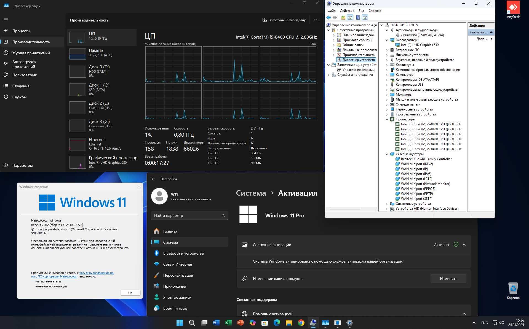The width and height of the screenshot is (529, 329).
Task: Select the Ethernet performance entry
Action: pyautogui.click(x=101, y=144)
